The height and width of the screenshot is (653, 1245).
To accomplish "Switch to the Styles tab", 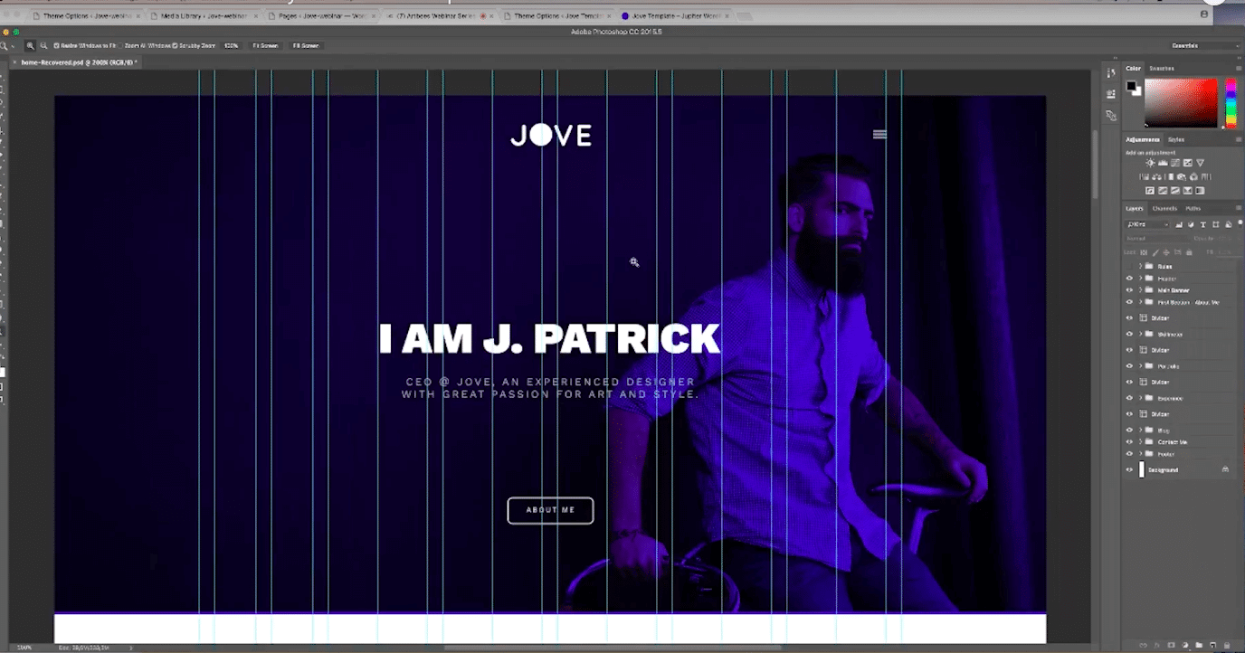I will pyautogui.click(x=1176, y=139).
